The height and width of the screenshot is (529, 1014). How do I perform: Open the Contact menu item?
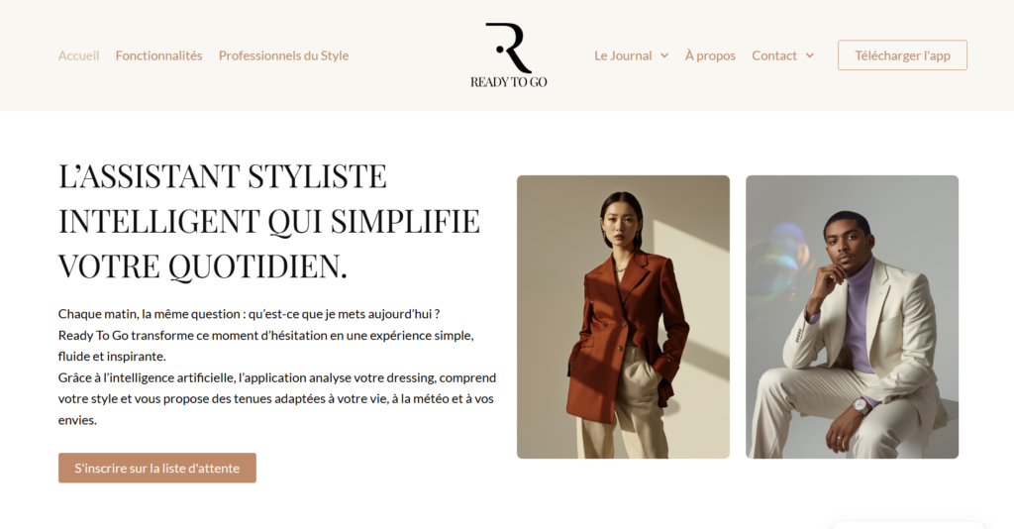pos(774,55)
